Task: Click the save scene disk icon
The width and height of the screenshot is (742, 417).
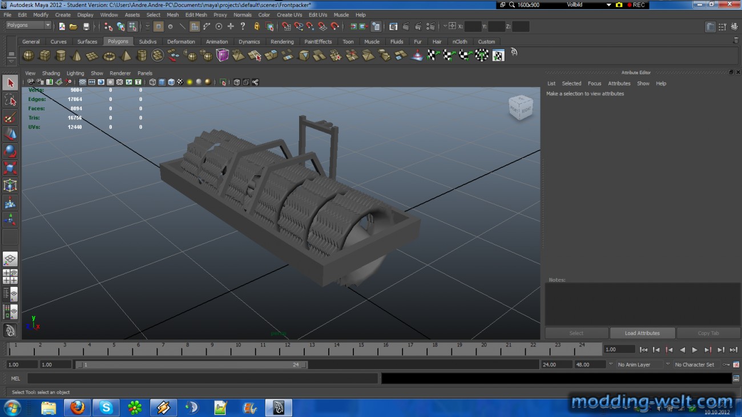Action: 86,26
